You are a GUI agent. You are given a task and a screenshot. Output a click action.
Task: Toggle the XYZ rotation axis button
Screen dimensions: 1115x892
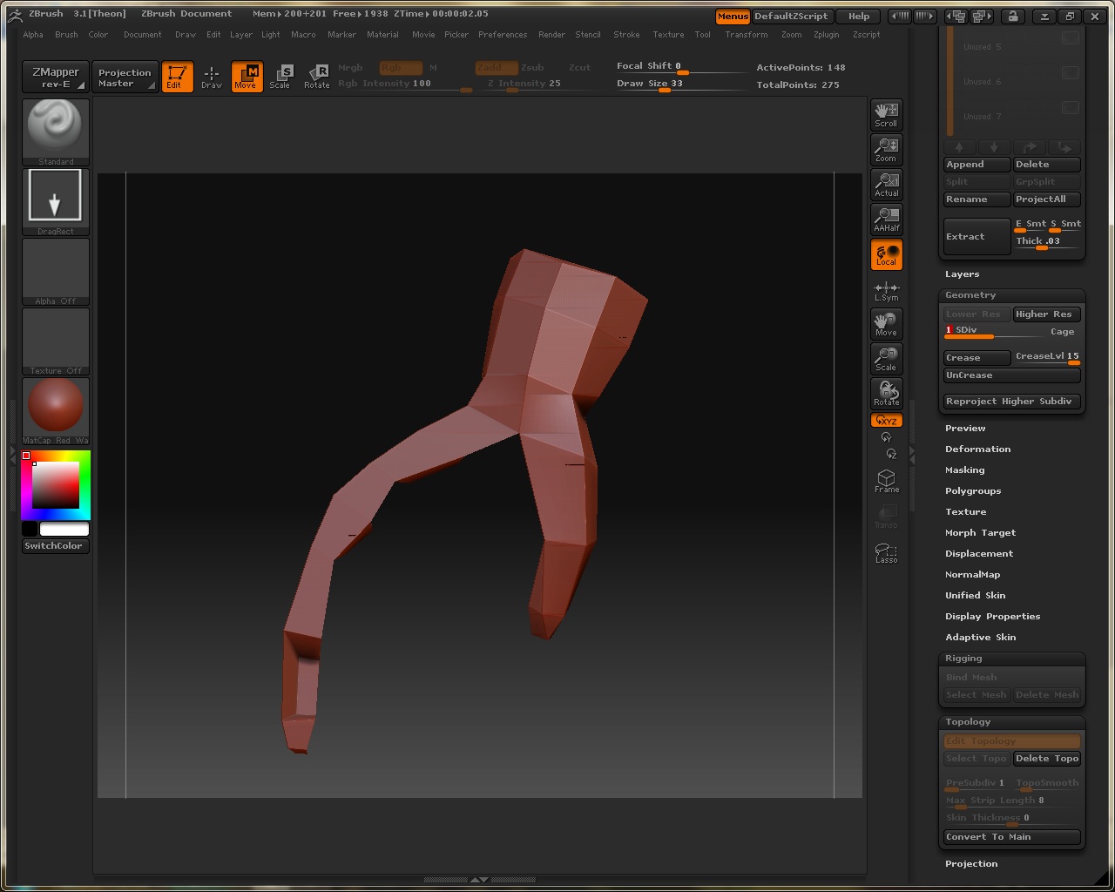[x=886, y=421]
